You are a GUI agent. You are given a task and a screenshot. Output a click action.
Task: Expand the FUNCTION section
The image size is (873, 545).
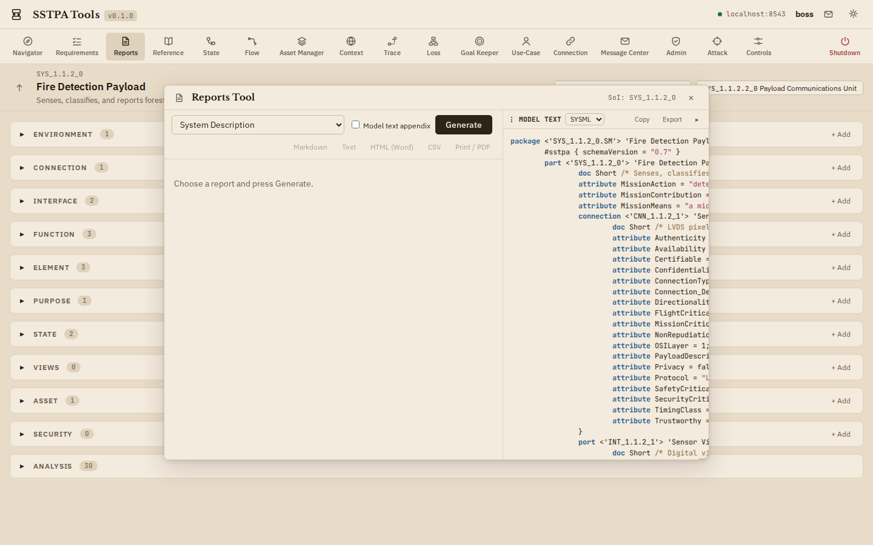coord(22,234)
